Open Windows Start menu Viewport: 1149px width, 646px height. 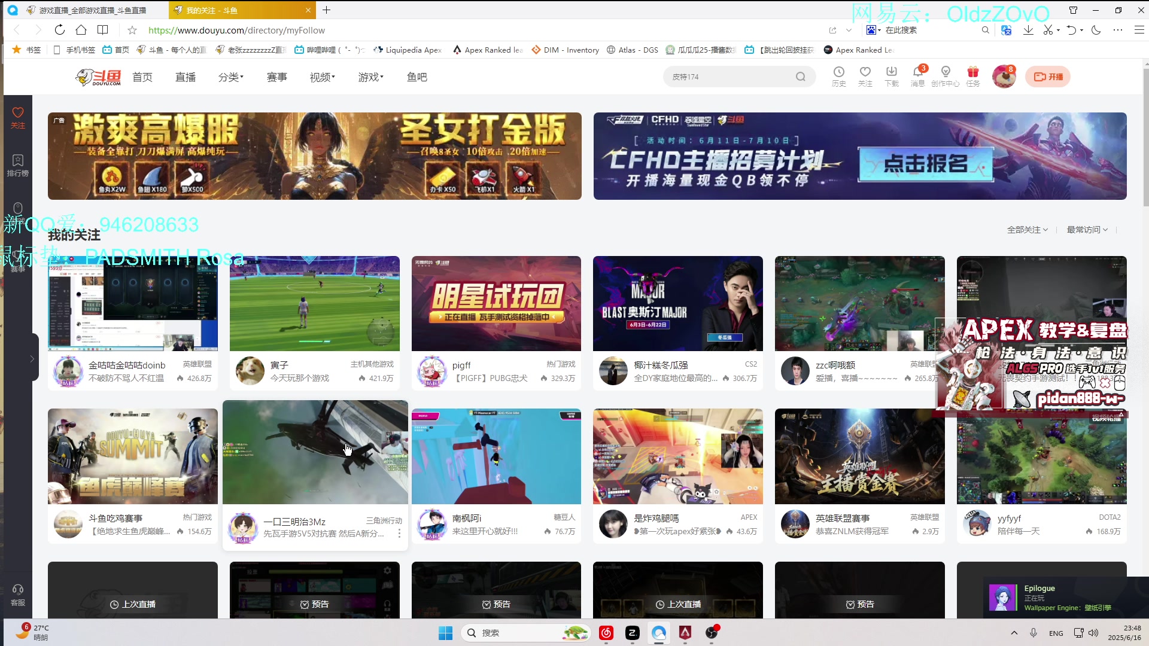tap(445, 633)
